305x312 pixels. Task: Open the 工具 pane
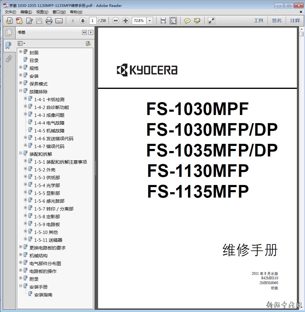[258, 21]
